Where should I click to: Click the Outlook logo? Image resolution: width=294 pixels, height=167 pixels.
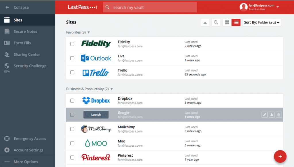tap(96, 58)
